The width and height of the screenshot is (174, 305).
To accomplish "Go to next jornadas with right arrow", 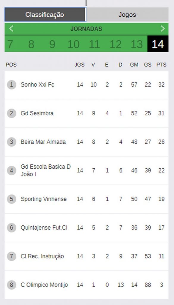I will coord(162,29).
